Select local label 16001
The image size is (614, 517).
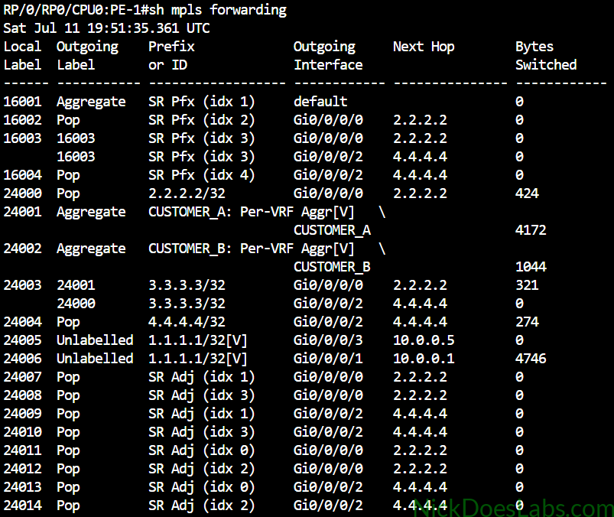tap(22, 102)
